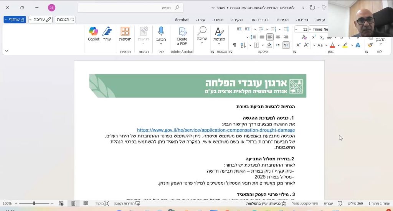393x211 pixels.
Task: Open the gov.il drought-damage link
Action: point(216,130)
